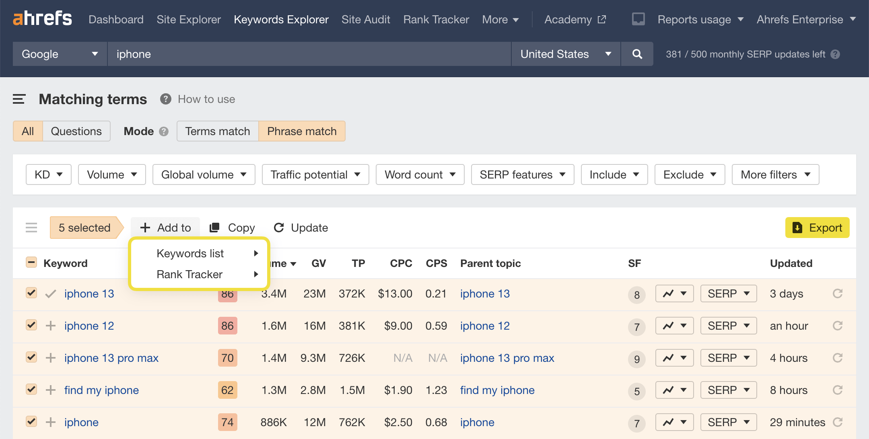The height and width of the screenshot is (439, 869).
Task: Uncheck the iphone 13 pro max row checkbox
Action: click(31, 357)
